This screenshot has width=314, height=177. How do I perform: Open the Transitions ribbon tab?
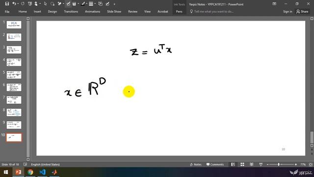click(x=71, y=12)
